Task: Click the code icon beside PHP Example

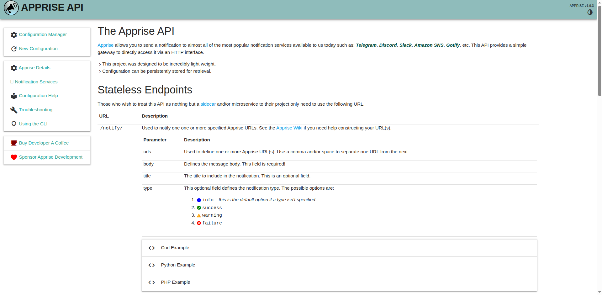Action: [x=152, y=282]
